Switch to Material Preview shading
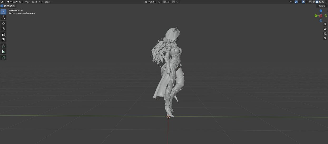Image resolution: width=328 pixels, height=144 pixels. 320,2
